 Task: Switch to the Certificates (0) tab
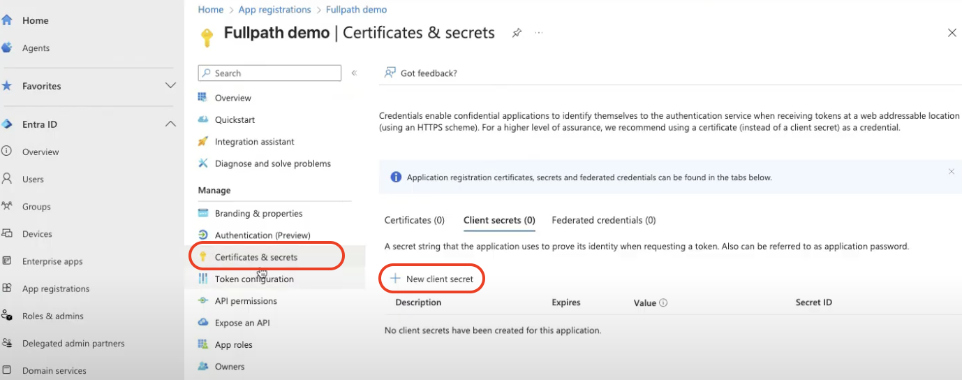(x=414, y=220)
